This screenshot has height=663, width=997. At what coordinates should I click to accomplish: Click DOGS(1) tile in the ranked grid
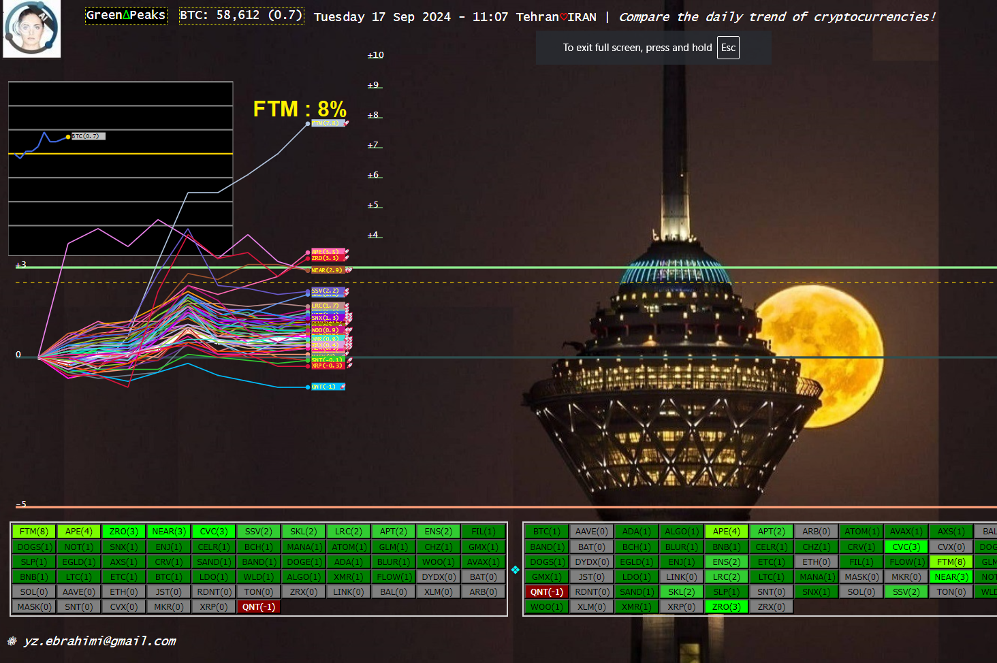click(x=34, y=547)
